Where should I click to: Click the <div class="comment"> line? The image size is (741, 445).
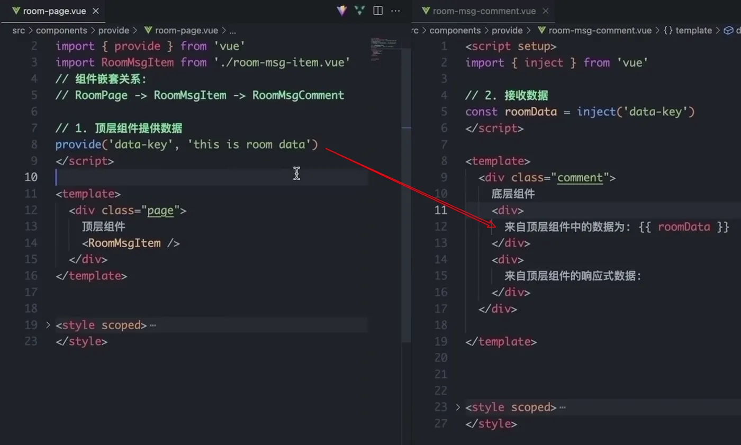point(547,177)
